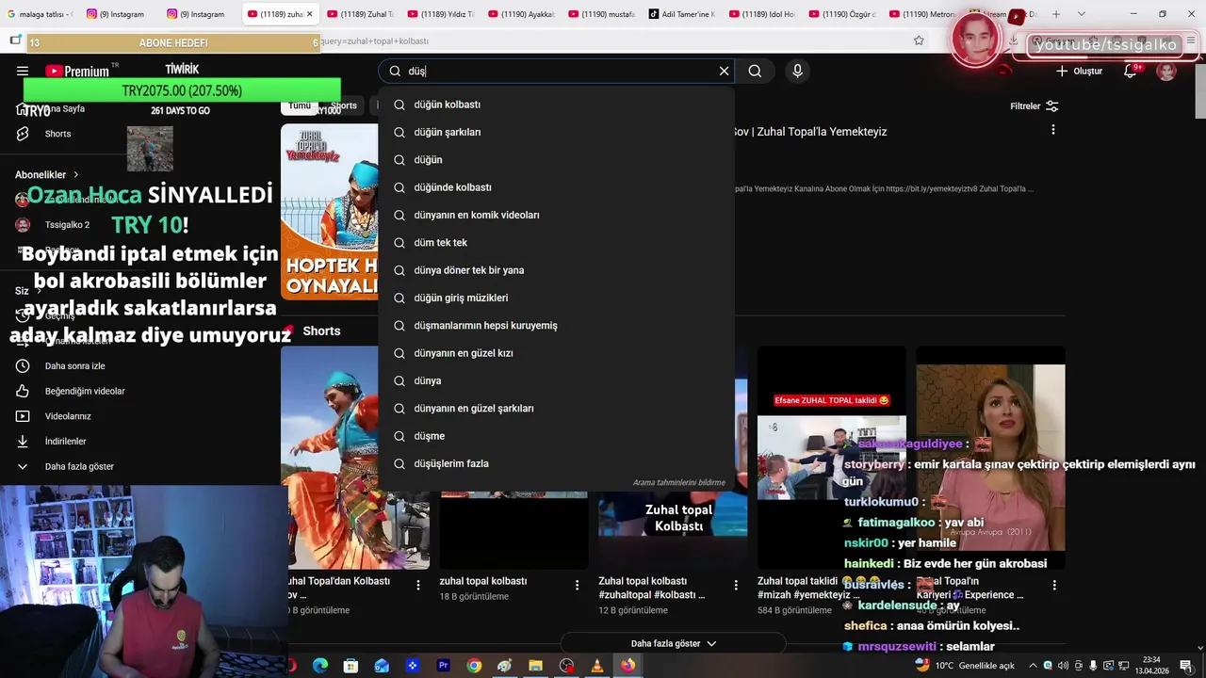Bookmark this page with the star icon
Screen dimensions: 1206x678
tap(919, 40)
